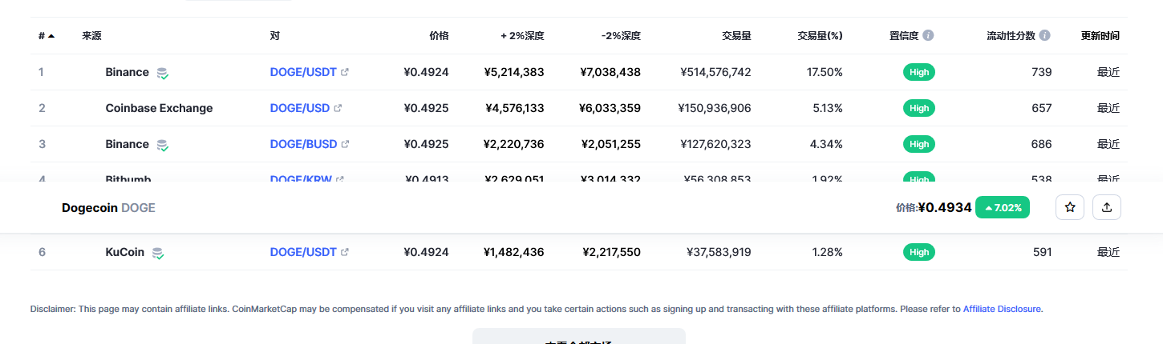Click external link icon beside KuCoin DOGE/USDT
The height and width of the screenshot is (344, 1163).
point(345,252)
